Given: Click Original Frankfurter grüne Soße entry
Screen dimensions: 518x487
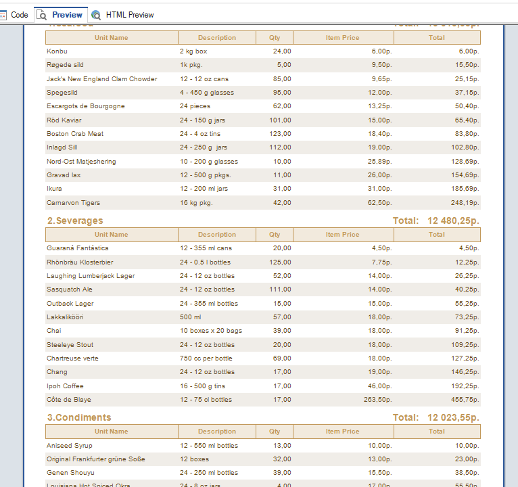Looking at the screenshot, I should (x=96, y=459).
